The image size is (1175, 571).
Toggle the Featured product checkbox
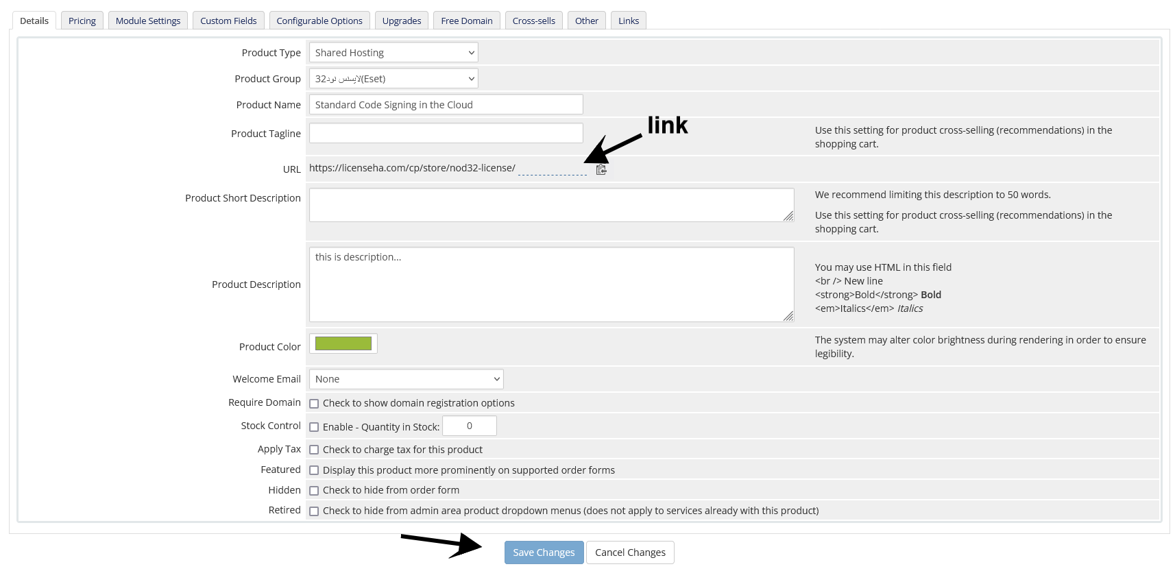click(x=314, y=470)
